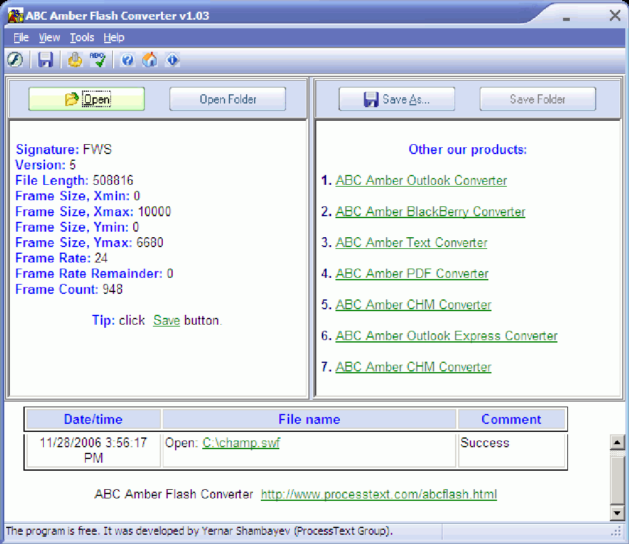Click the window resize grip corner
The height and width of the screenshot is (544, 629).
pos(617,532)
